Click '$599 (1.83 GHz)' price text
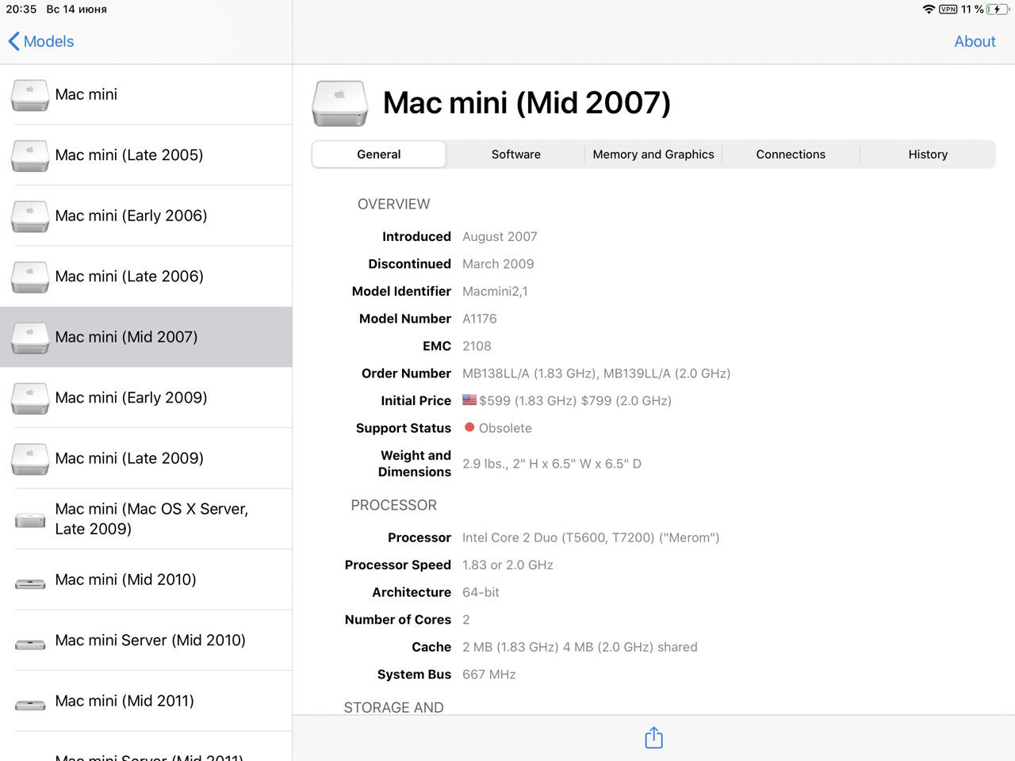Viewport: 1015px width, 761px height. pos(527,400)
